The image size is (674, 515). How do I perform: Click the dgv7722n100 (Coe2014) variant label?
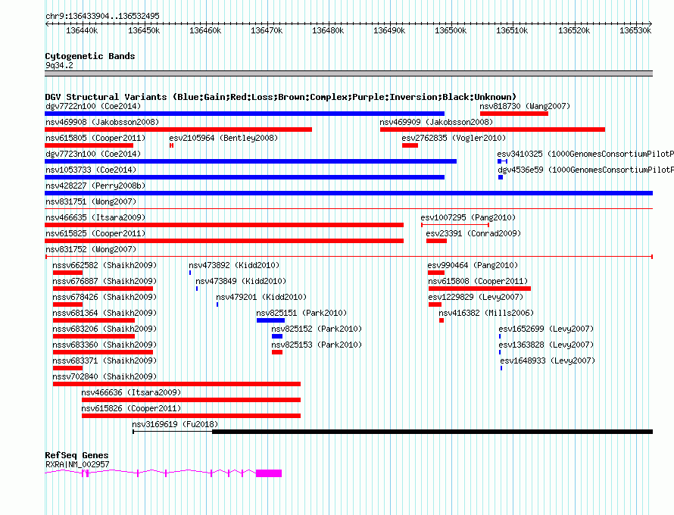[93, 106]
